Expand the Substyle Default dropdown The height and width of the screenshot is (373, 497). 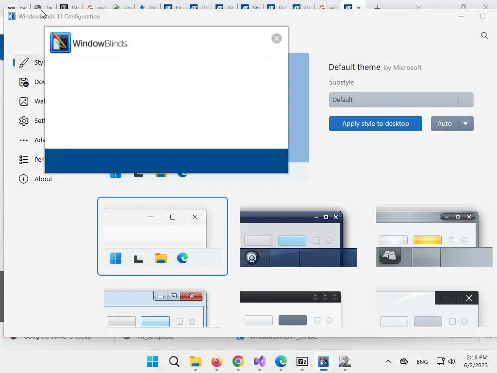(x=401, y=100)
